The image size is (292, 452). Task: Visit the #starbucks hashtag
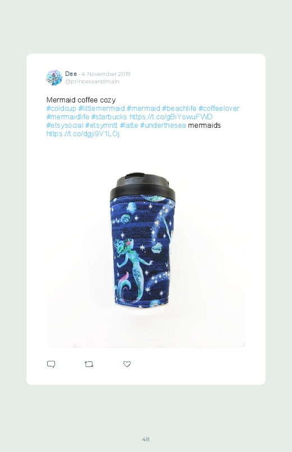tap(109, 117)
